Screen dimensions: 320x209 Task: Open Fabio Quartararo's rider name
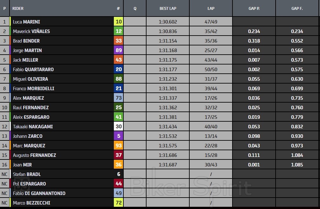(33, 70)
